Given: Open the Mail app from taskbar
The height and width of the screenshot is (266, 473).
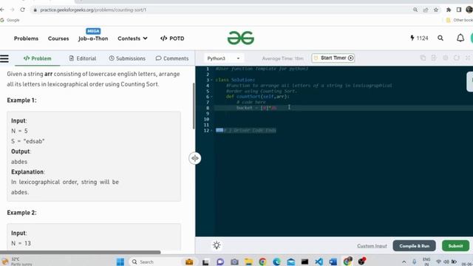Looking at the screenshot, I should 290,262.
